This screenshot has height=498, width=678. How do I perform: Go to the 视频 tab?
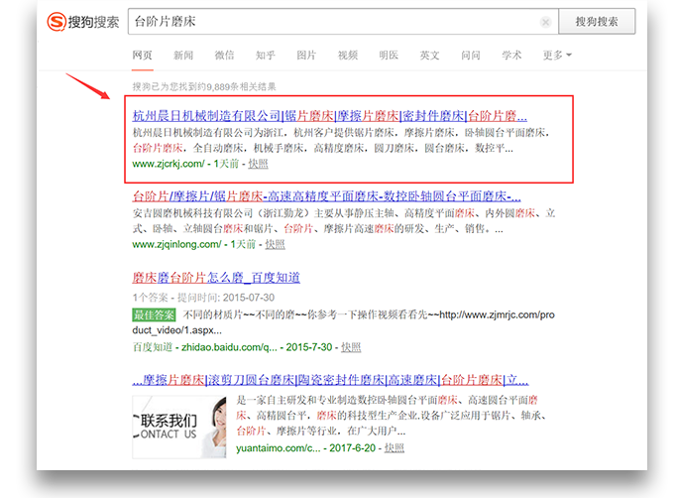[348, 56]
